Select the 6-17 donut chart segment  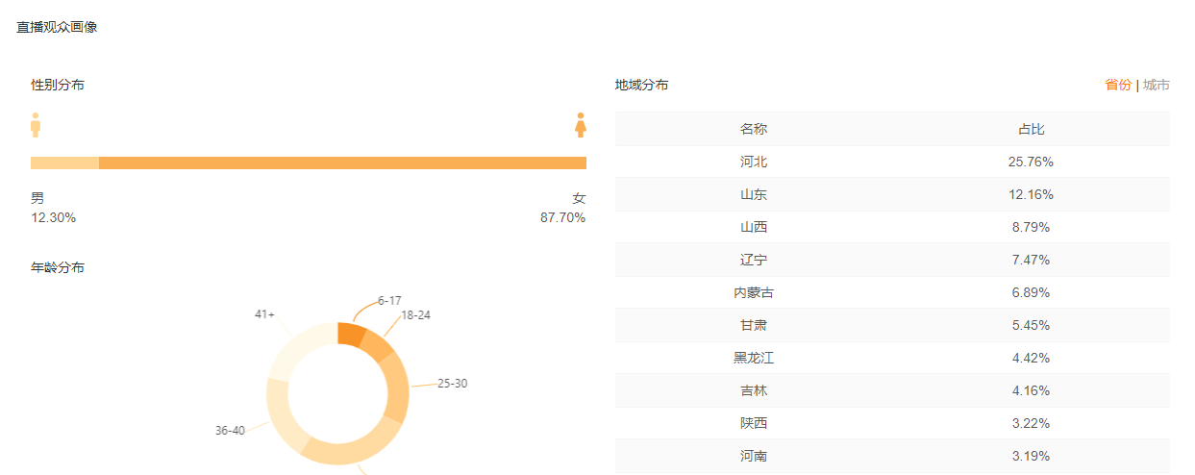351,335
